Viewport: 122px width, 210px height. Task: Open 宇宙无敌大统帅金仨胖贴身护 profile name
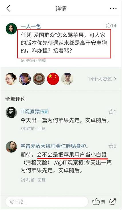click(x=54, y=146)
